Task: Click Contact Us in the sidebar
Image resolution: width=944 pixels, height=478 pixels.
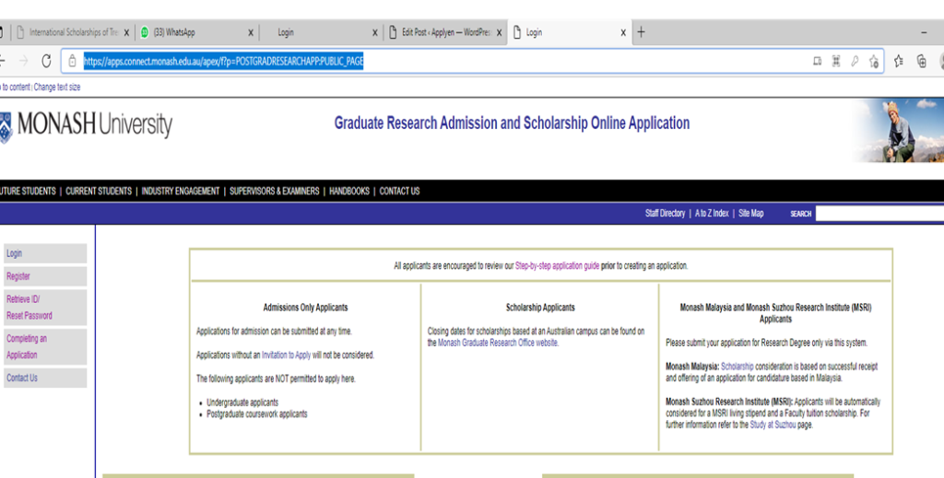Action: click(x=45, y=378)
